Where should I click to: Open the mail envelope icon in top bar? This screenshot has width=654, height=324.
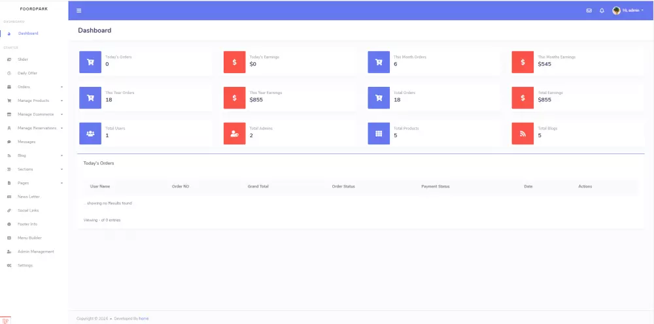589,10
